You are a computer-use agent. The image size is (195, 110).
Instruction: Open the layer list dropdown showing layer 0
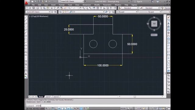tap(83, 12)
